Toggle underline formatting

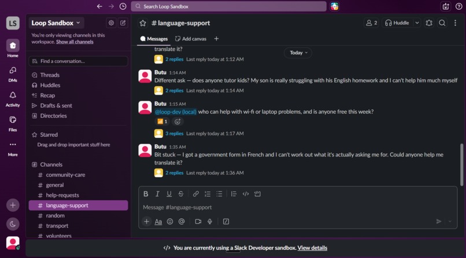pos(169,194)
